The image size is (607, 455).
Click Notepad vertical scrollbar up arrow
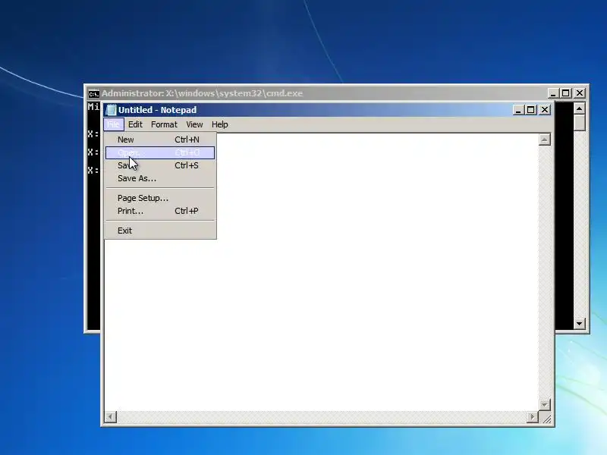tap(544, 140)
